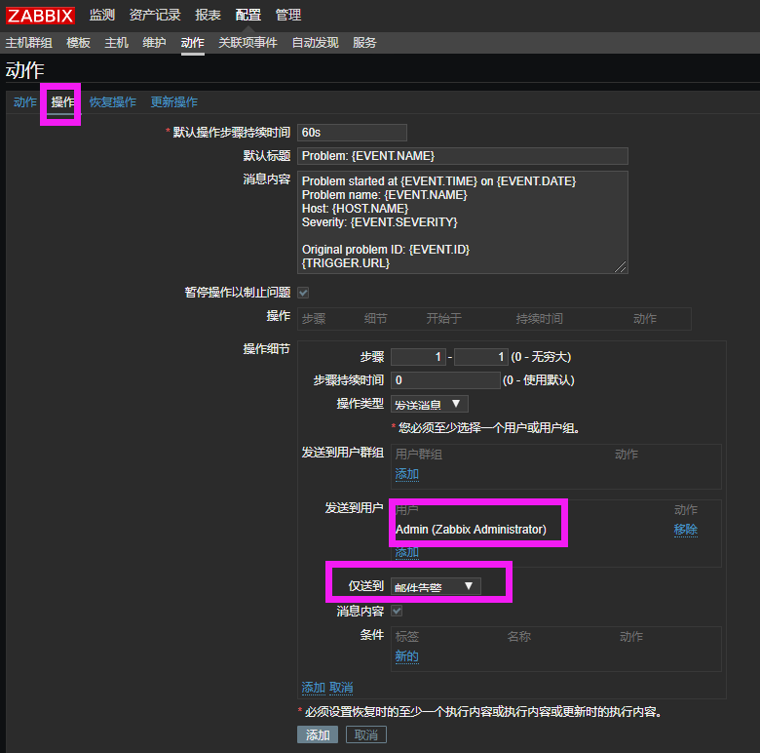The width and height of the screenshot is (760, 753).
Task: Click the 细节 column header
Action: click(376, 319)
